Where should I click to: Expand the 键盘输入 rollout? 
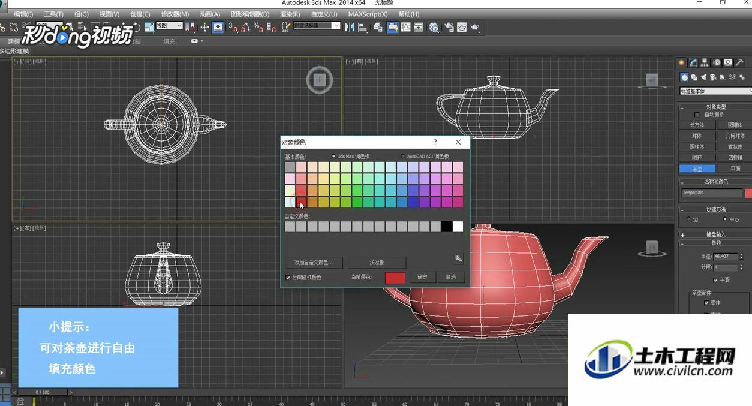[715, 235]
